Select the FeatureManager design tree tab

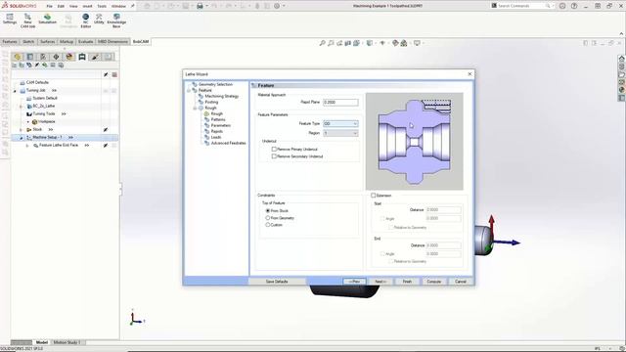18,57
